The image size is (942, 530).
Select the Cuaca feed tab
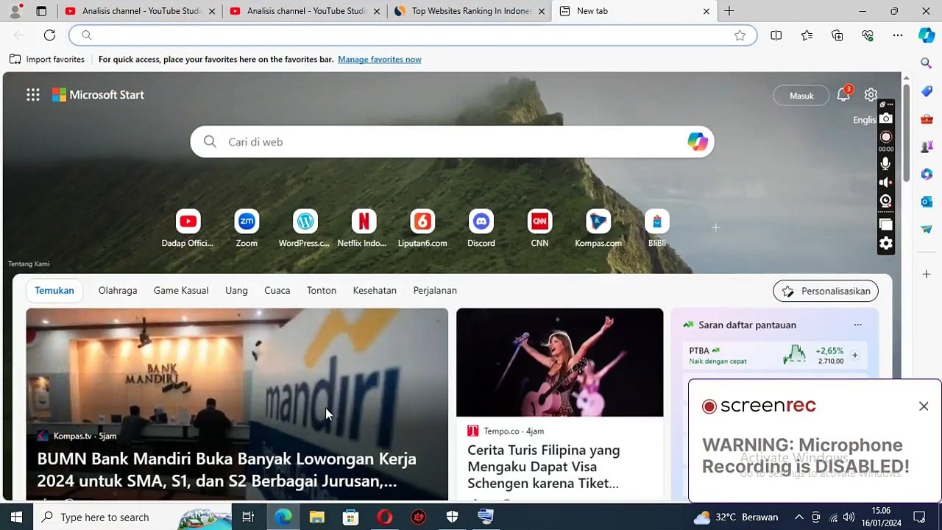[x=277, y=290]
